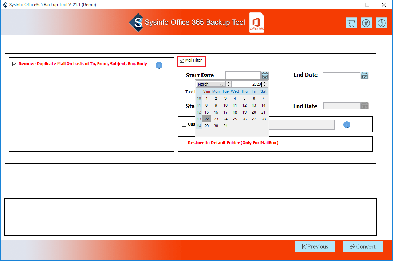Click the mail End Date input field
This screenshot has width=393, height=261.
click(341, 76)
